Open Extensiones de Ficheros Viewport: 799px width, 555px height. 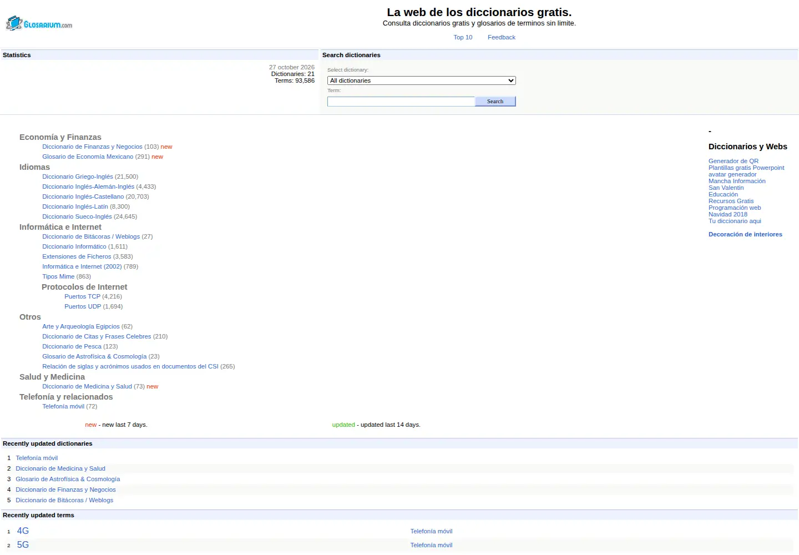point(77,256)
